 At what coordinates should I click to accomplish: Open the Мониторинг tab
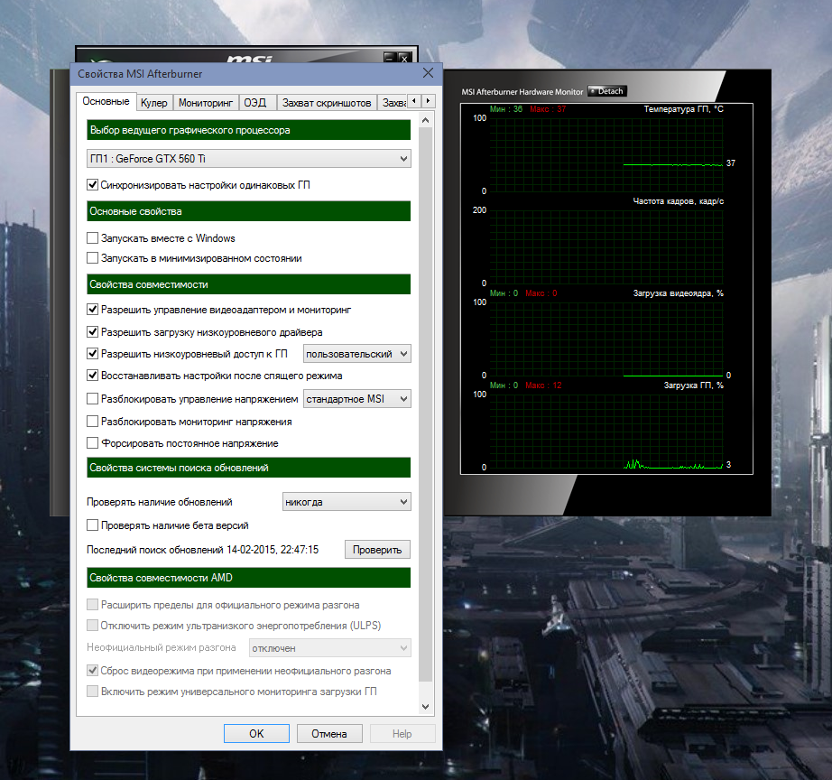(x=206, y=103)
